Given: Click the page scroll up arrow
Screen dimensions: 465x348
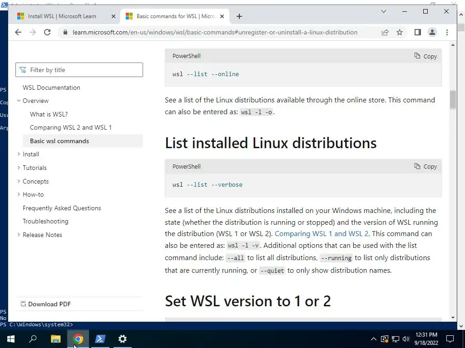Looking at the screenshot, I should pyautogui.click(x=453, y=45).
